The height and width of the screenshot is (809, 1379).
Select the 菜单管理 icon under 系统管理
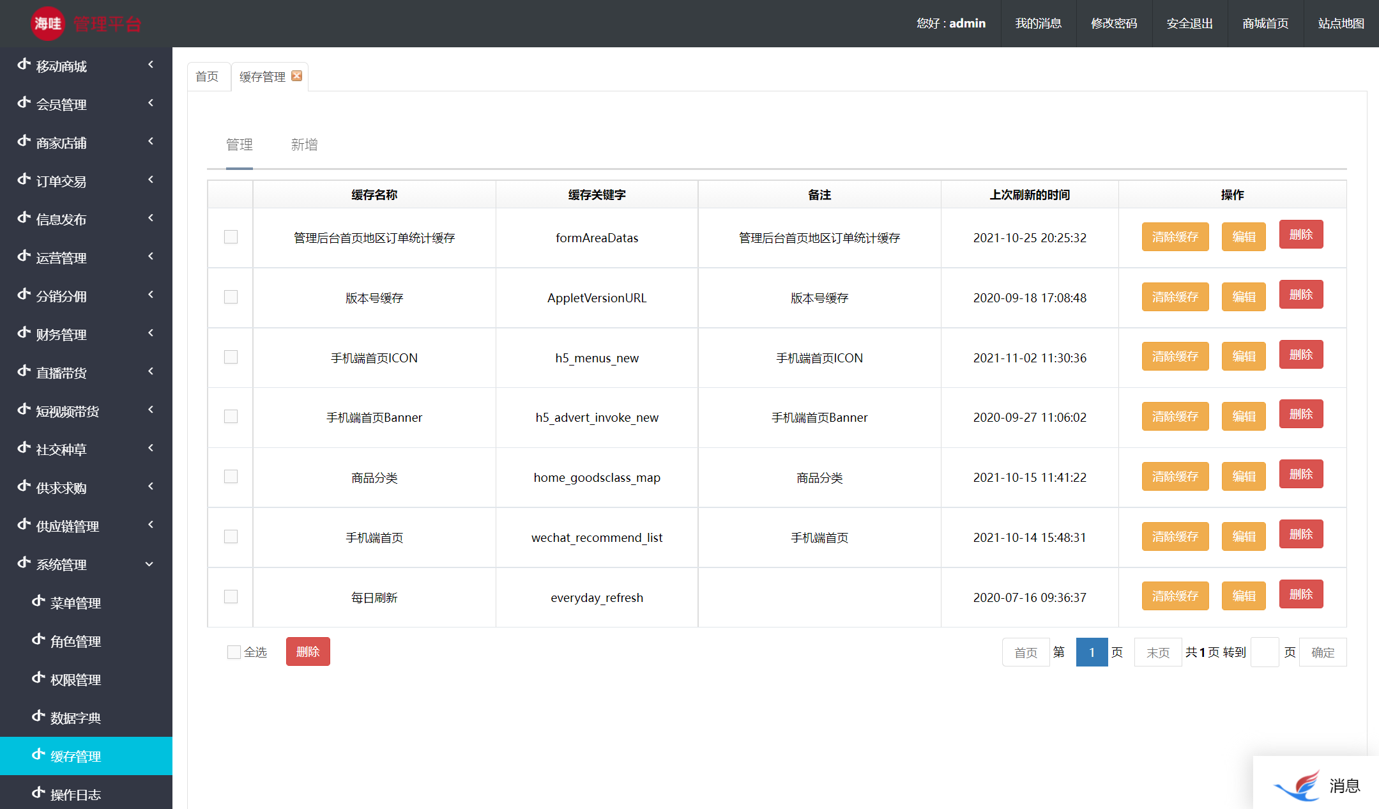coord(38,602)
